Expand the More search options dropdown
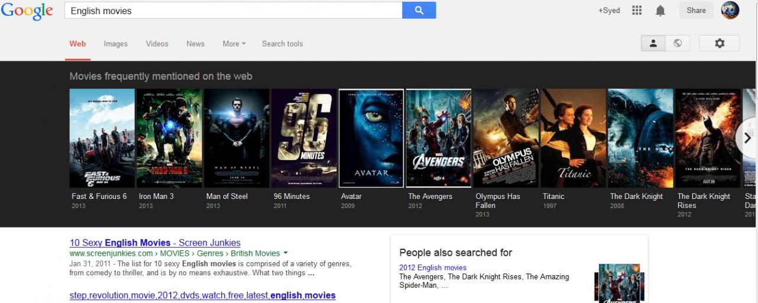The height and width of the screenshot is (303, 758). (x=234, y=44)
